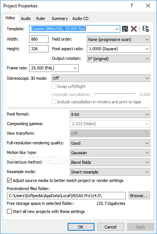Image resolution: width=157 pixels, height=234 pixels.
Task: Click the Compositing gamma dropdown
Action: [x=110, y=124]
